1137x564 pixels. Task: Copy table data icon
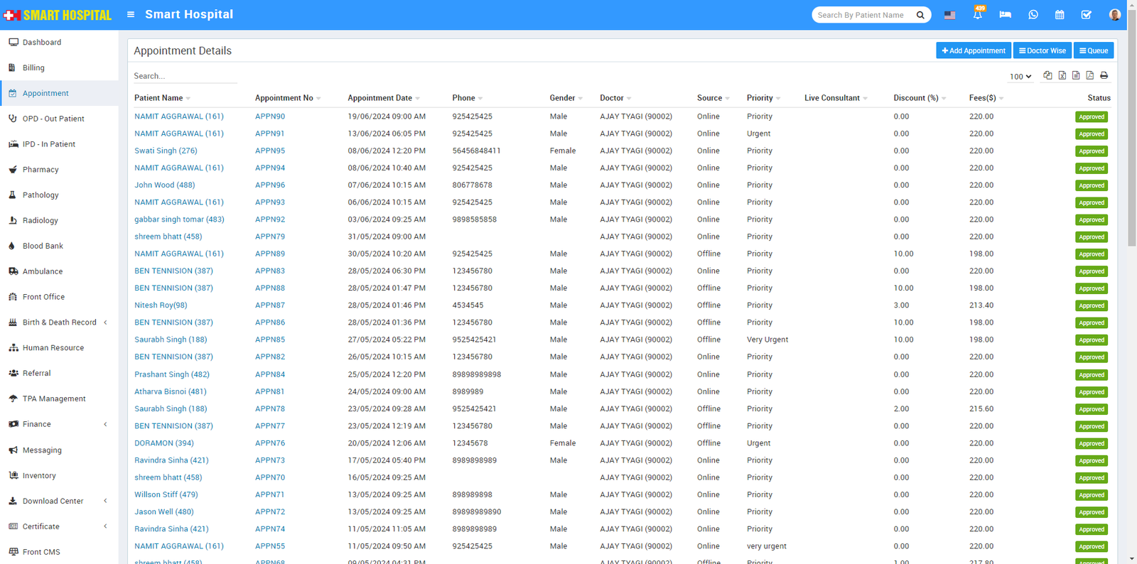coord(1047,75)
